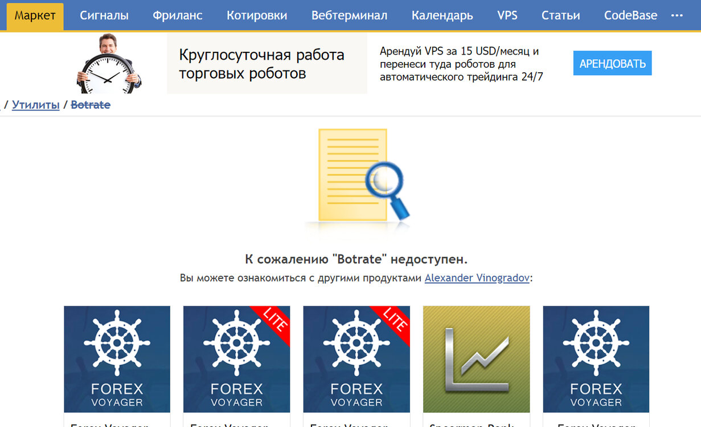This screenshot has width=701, height=427.
Task: Click the man holding clock banner image
Action: pos(109,63)
